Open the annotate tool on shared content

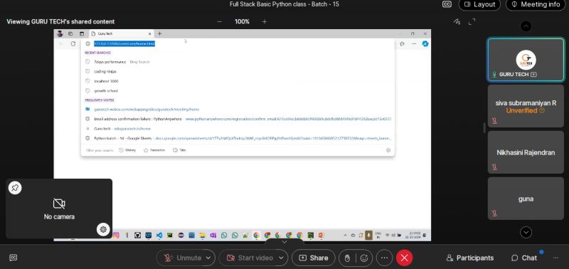pos(457,22)
